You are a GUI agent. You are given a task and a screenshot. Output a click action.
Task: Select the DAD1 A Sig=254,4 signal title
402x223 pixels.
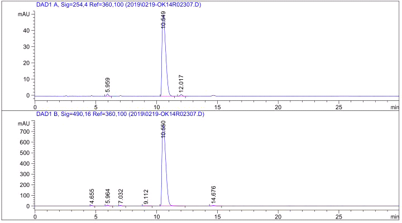point(118,4)
